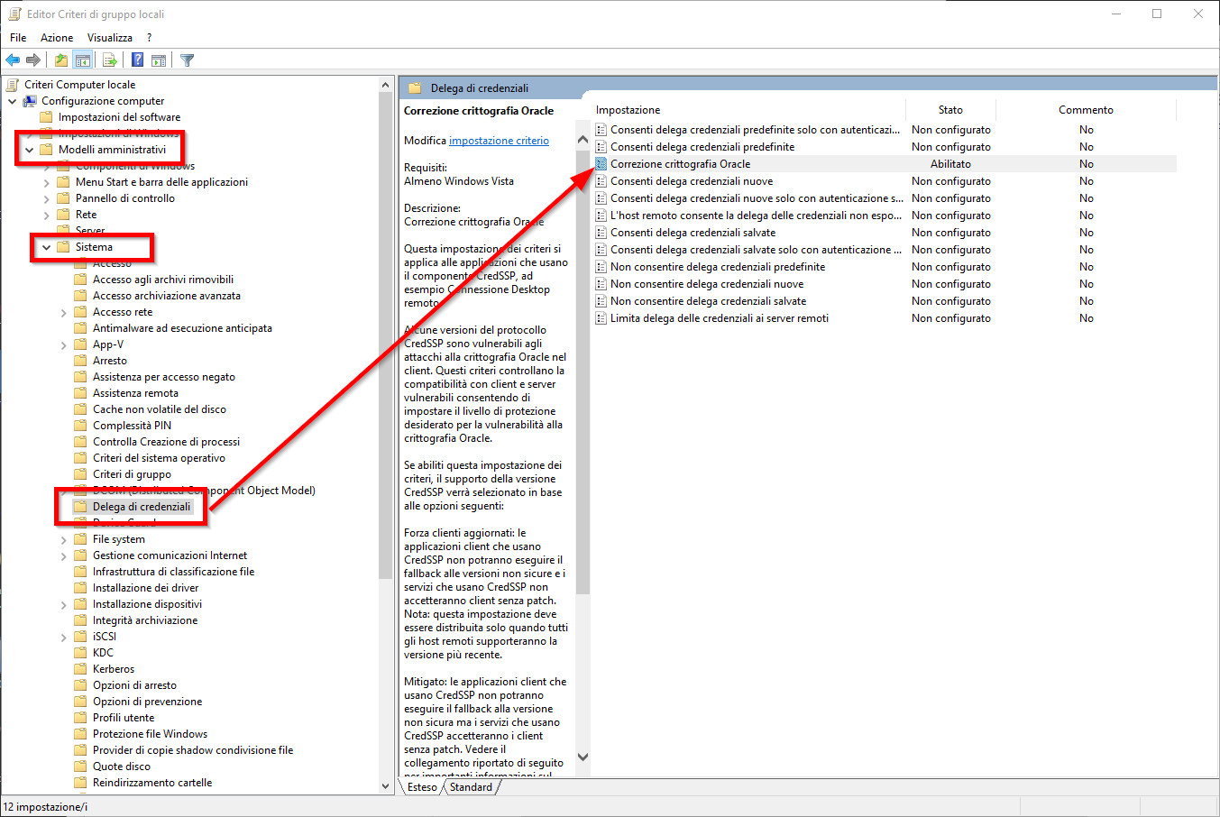Collapse the 'Modelli amministrativi' tree node

[x=28, y=149]
